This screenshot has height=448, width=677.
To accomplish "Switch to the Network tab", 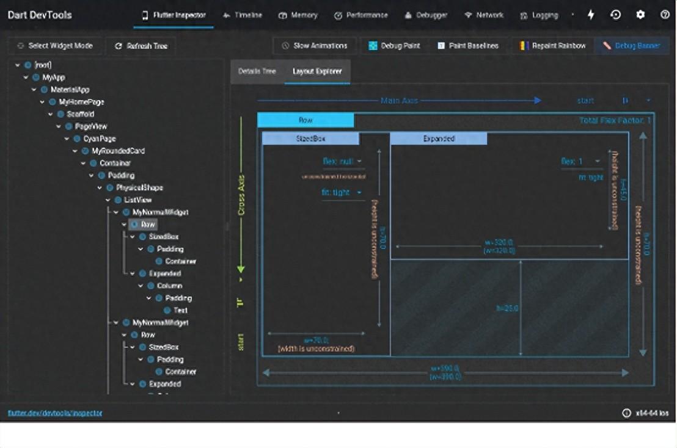I will point(483,15).
